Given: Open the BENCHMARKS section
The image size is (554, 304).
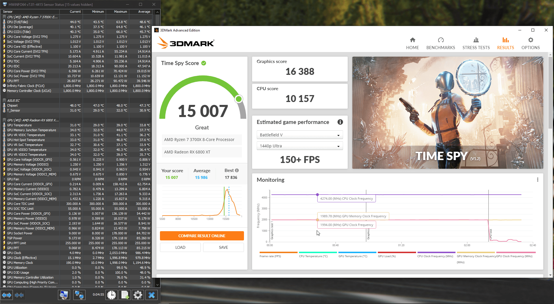Looking at the screenshot, I should click(440, 44).
